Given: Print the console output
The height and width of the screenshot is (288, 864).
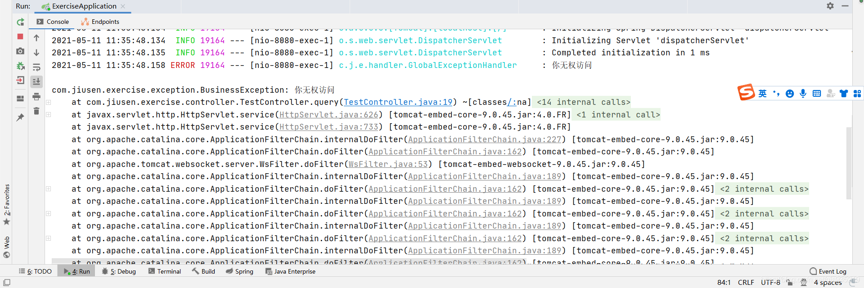Looking at the screenshot, I should (x=36, y=97).
